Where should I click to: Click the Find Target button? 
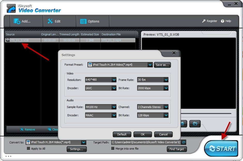coord(177,149)
